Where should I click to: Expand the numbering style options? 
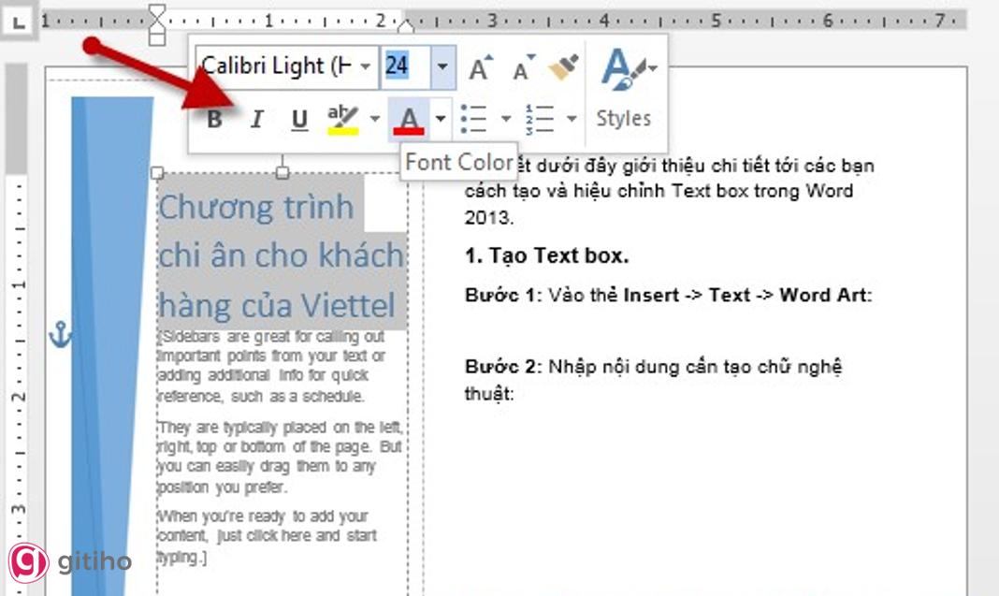(x=572, y=119)
